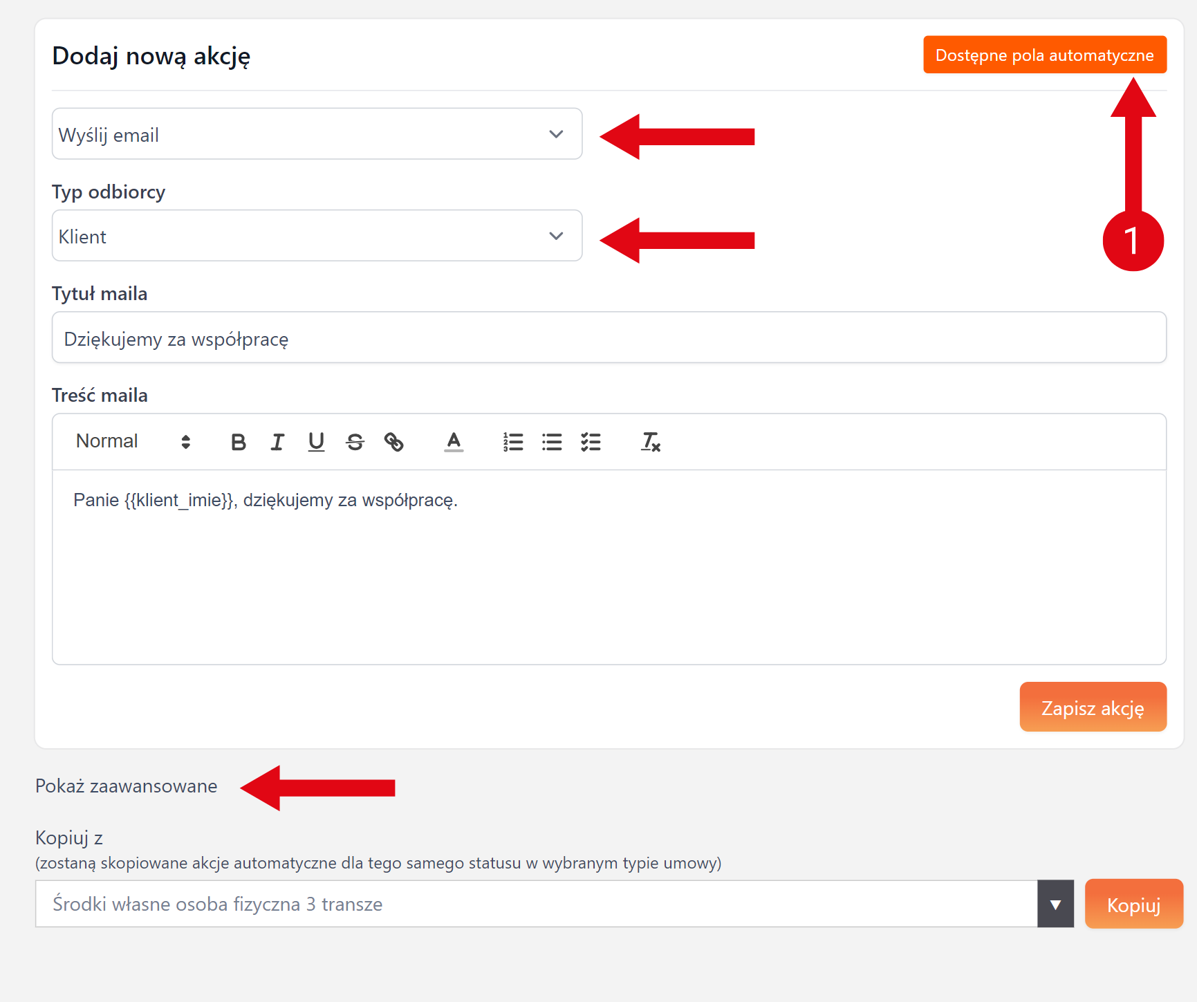Toggle bold formatting in the editor
The width and height of the screenshot is (1197, 1002).
[x=238, y=442]
